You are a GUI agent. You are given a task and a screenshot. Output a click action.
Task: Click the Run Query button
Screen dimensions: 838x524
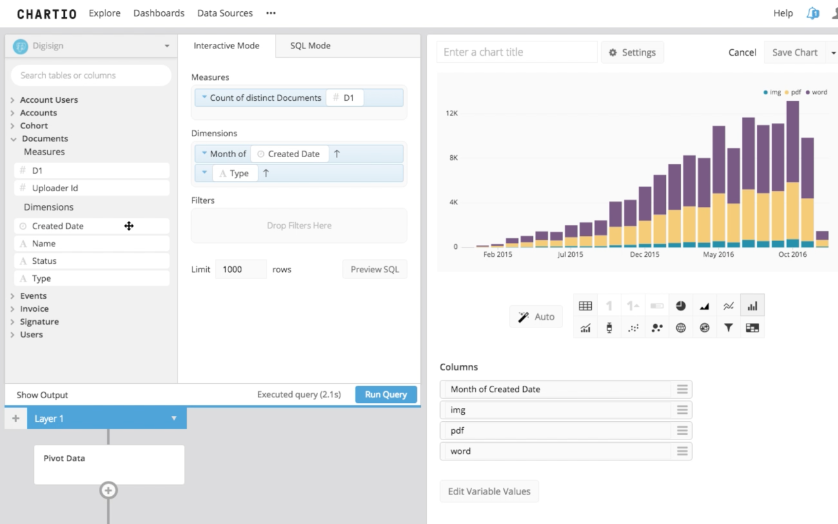pyautogui.click(x=386, y=394)
